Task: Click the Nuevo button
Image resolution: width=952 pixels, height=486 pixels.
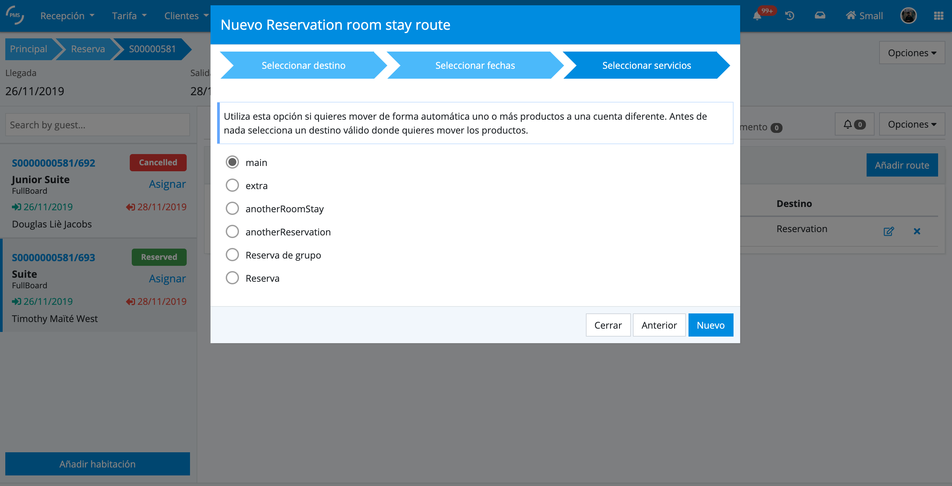Action: tap(710, 325)
